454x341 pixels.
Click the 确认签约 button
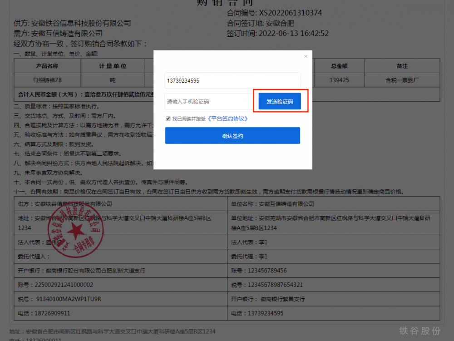click(232, 136)
